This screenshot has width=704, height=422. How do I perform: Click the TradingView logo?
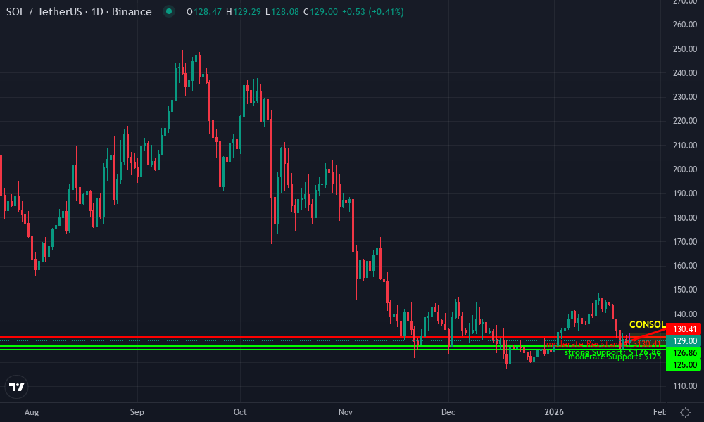[x=17, y=387]
